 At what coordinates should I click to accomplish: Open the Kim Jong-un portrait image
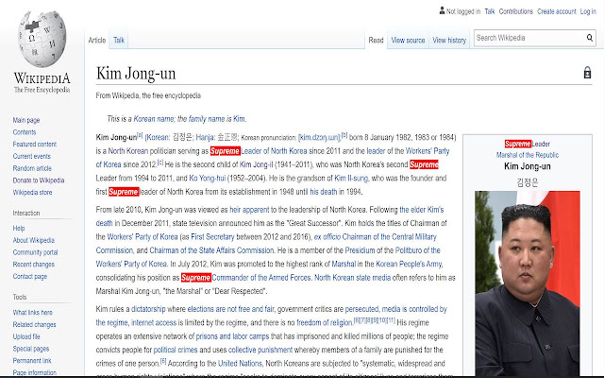pos(527,283)
